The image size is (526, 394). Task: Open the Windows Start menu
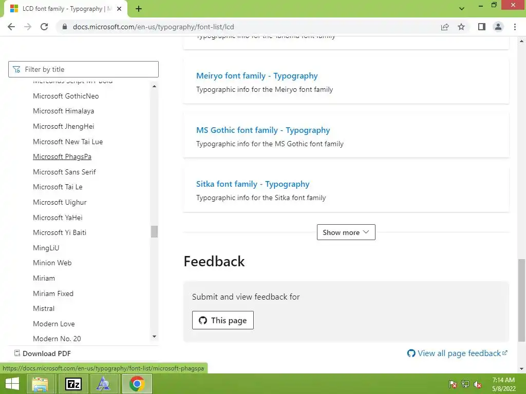click(x=12, y=384)
